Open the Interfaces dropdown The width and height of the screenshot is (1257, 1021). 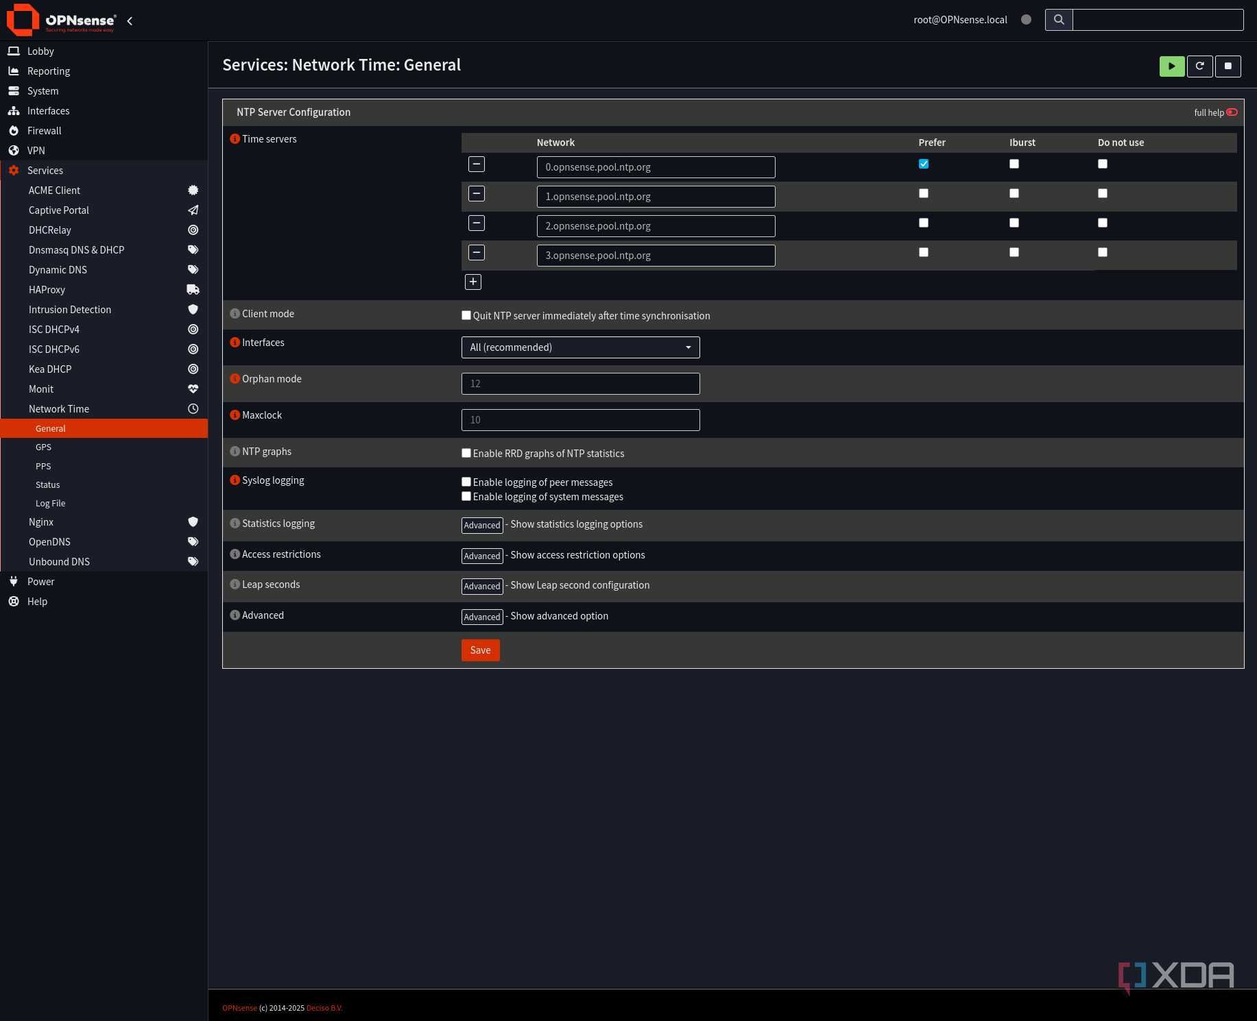tap(581, 347)
